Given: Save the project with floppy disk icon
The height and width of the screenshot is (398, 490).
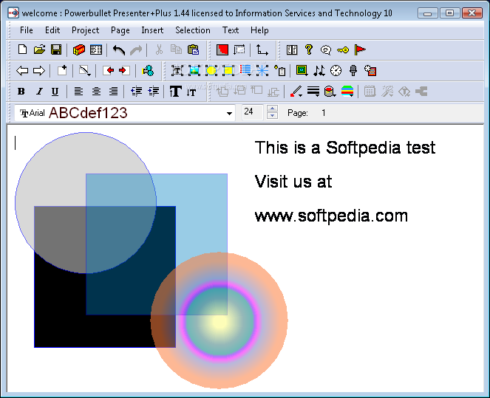Looking at the screenshot, I should click(x=56, y=49).
